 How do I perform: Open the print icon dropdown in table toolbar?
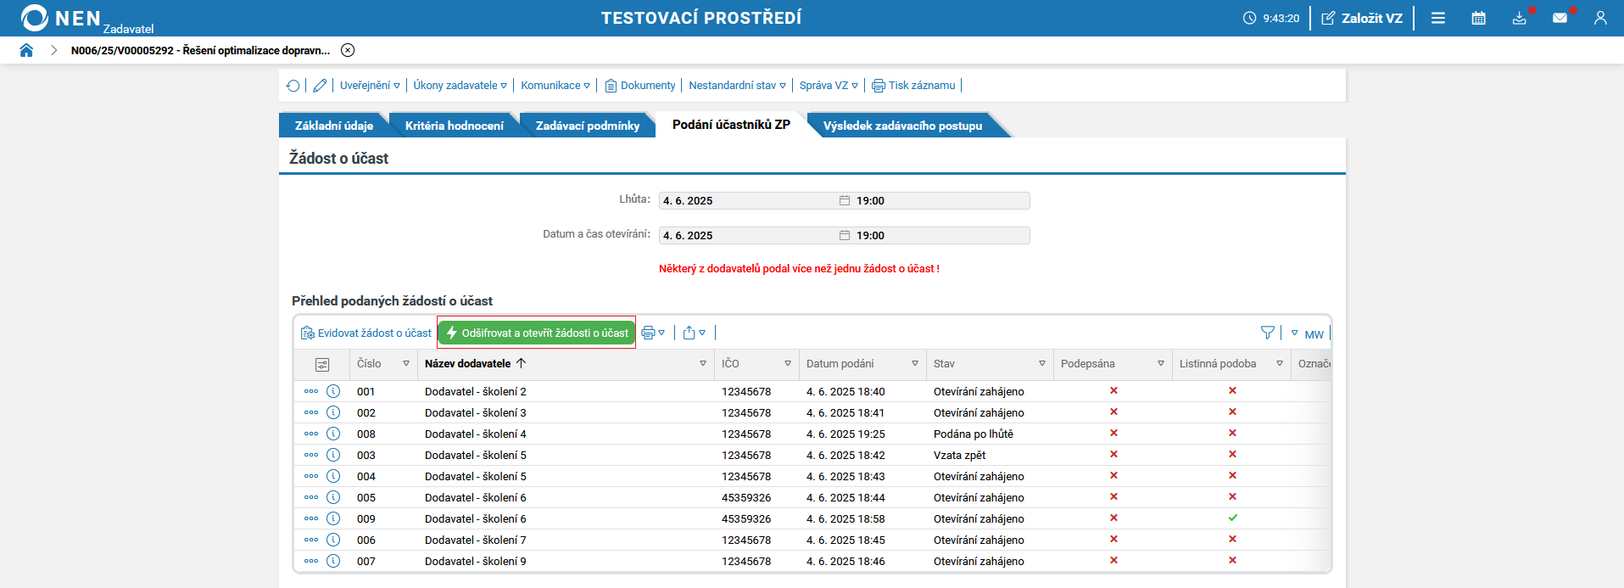[x=653, y=333]
